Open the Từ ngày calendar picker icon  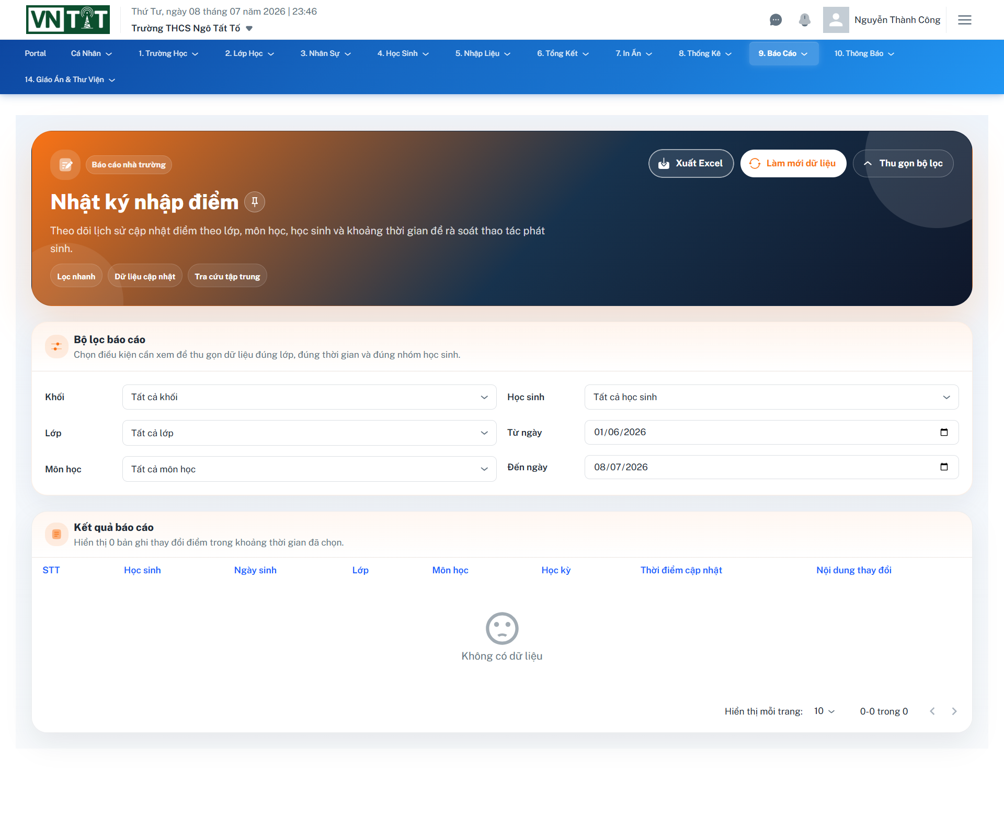click(944, 432)
